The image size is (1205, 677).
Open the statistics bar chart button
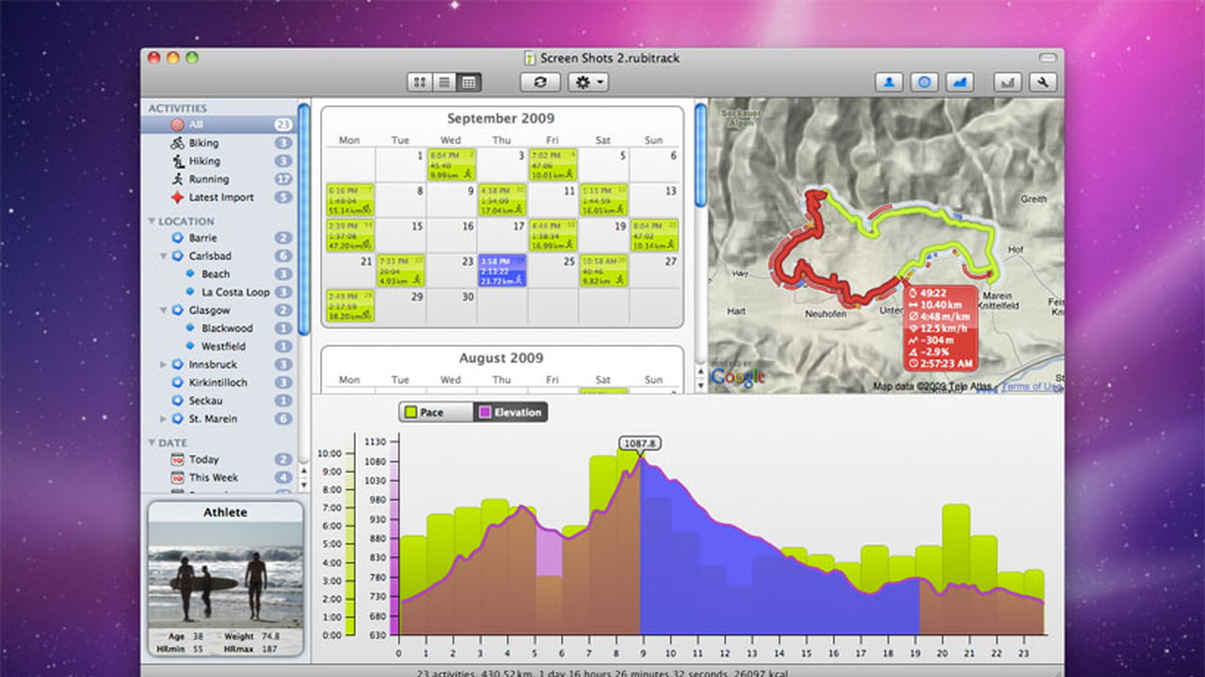[x=1008, y=82]
